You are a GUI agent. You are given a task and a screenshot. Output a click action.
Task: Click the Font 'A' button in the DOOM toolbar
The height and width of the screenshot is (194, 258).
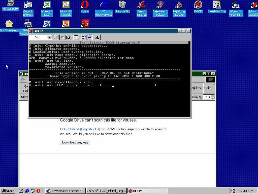pyautogui.click(x=97, y=37)
